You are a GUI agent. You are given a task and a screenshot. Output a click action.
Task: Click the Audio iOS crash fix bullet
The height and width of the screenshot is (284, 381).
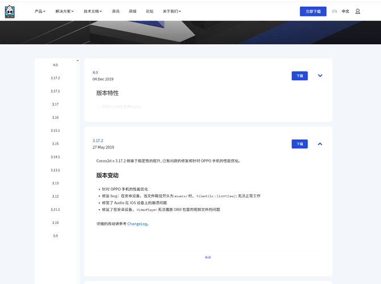[134, 203]
